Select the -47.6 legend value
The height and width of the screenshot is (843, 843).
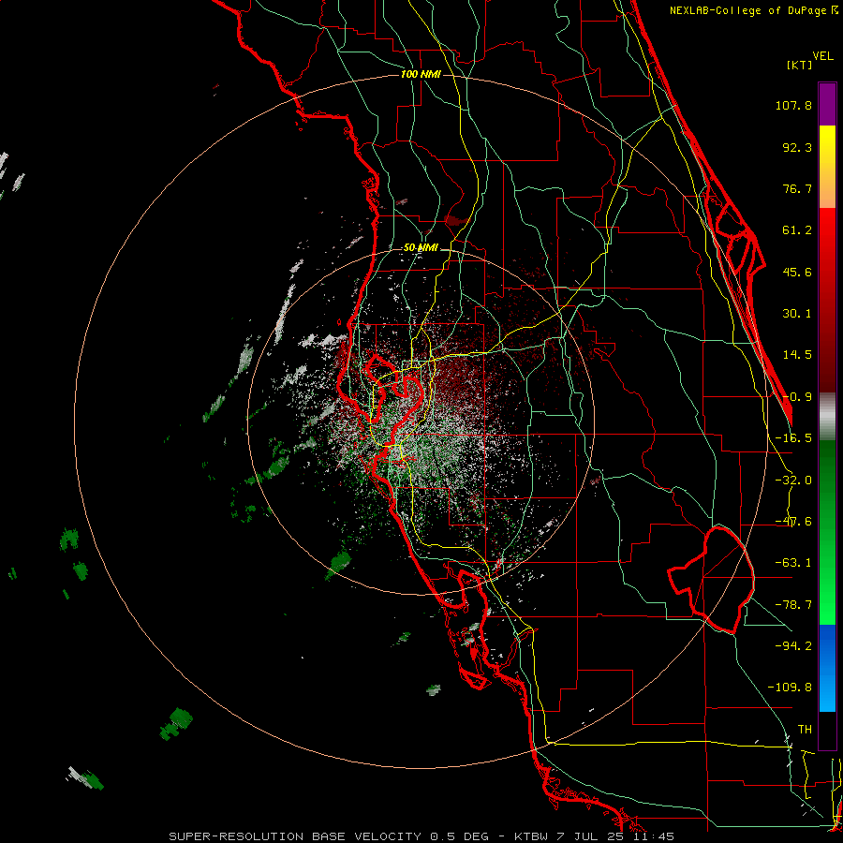[x=793, y=522]
